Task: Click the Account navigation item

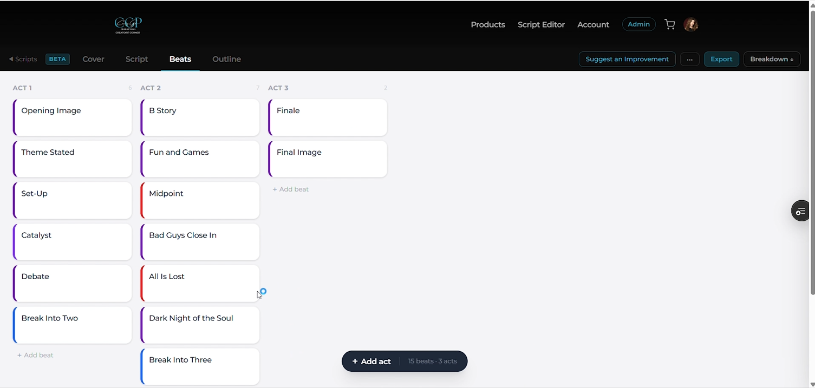Action: click(x=592, y=24)
